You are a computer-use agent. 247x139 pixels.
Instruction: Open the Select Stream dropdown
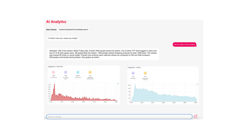(74, 30)
